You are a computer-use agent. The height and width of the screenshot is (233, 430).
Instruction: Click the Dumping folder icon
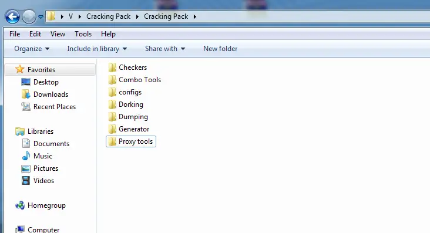[112, 117]
